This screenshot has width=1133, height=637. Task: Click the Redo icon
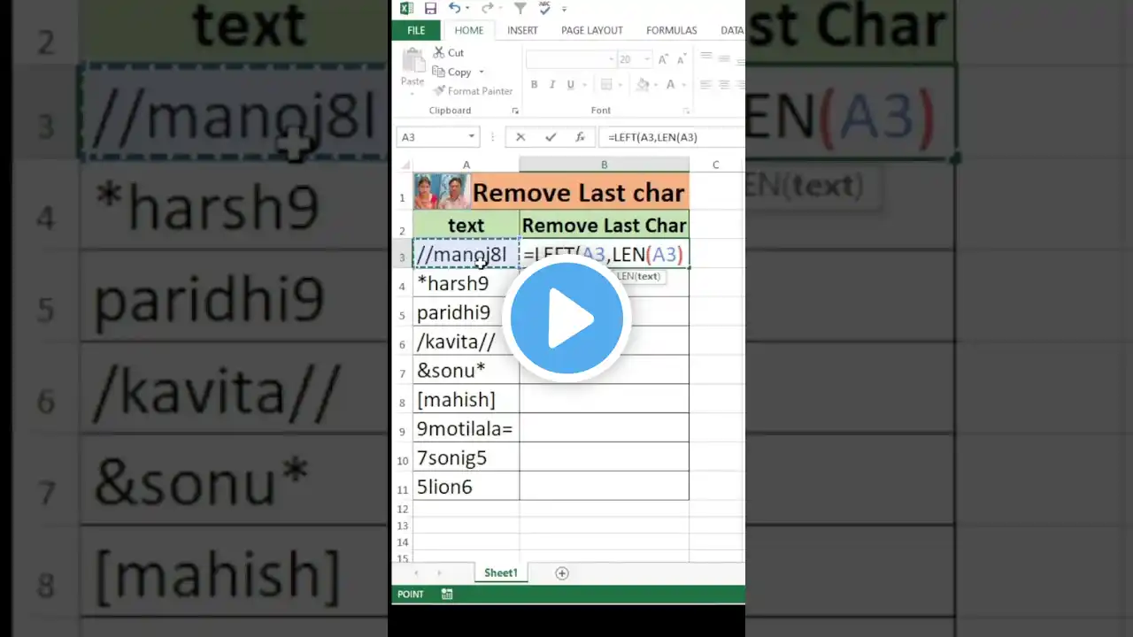tap(486, 8)
